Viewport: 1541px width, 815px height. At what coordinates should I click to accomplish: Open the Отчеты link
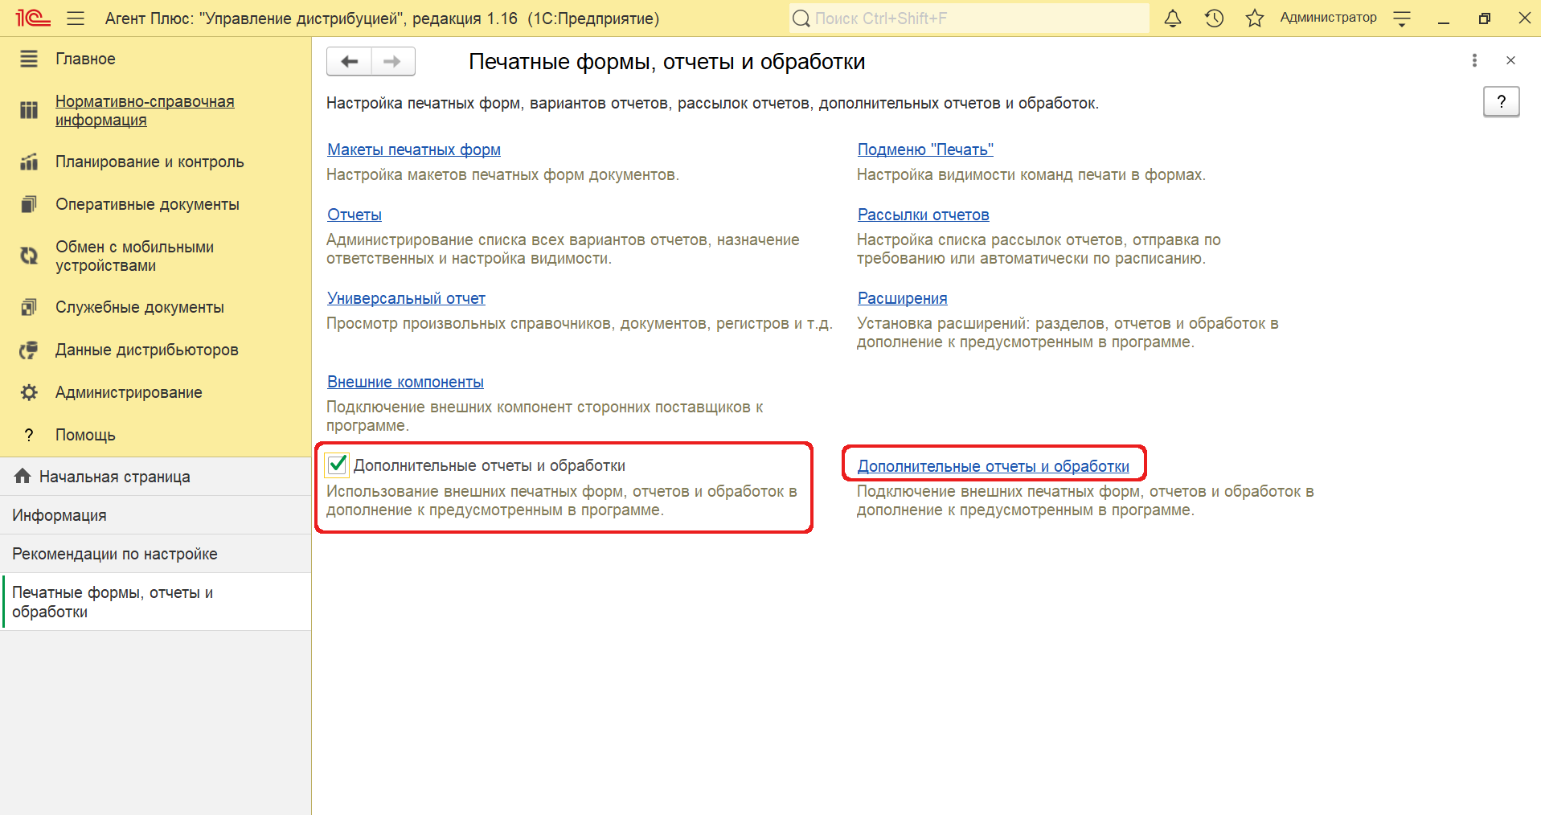click(355, 215)
